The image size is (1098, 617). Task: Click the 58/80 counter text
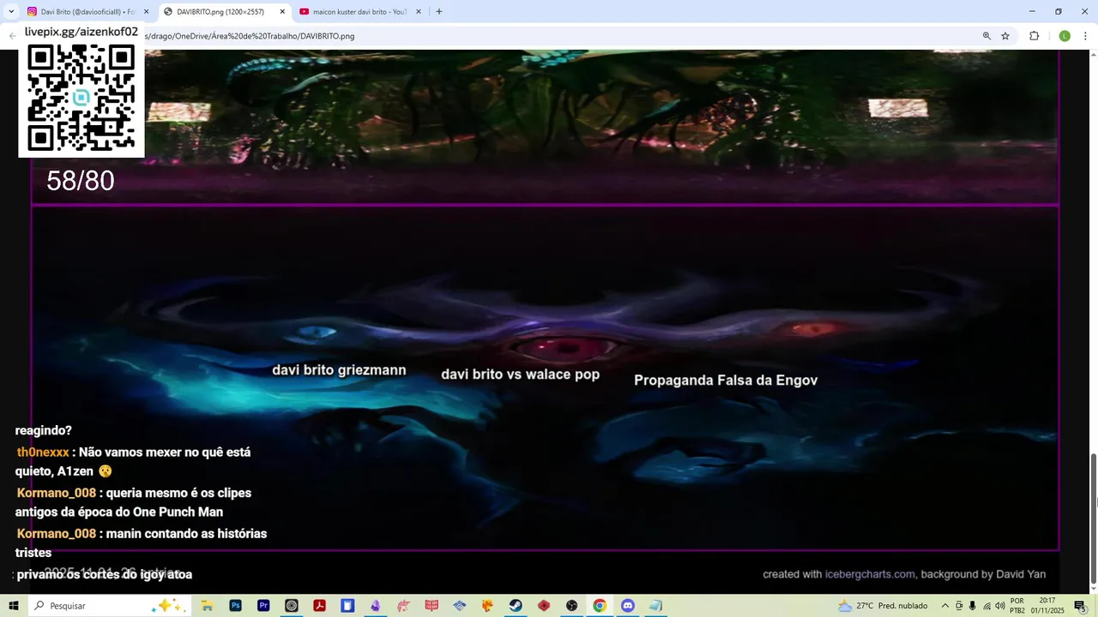point(81,181)
